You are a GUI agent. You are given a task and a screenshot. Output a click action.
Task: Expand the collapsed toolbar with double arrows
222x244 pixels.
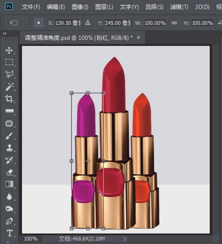tap(5, 33)
